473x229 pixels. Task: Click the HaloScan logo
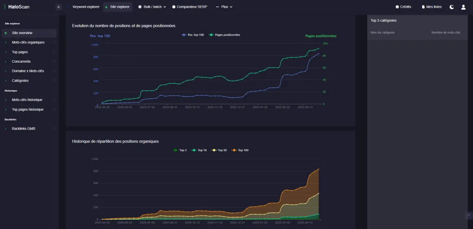pos(17,6)
